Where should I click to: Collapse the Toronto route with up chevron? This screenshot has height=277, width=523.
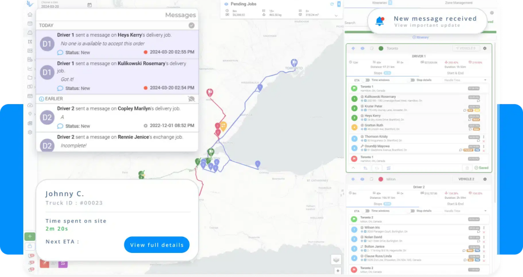[x=353, y=168]
